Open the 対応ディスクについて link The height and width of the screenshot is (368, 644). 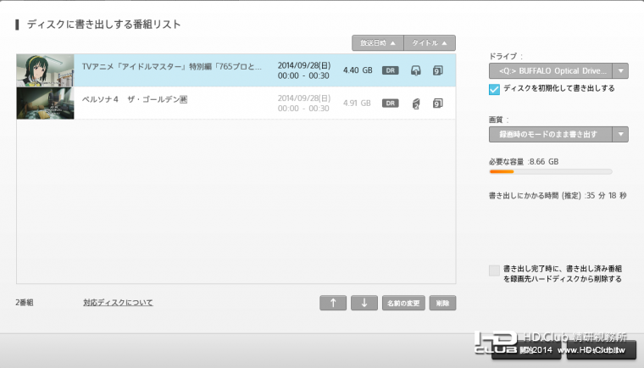[x=118, y=303]
